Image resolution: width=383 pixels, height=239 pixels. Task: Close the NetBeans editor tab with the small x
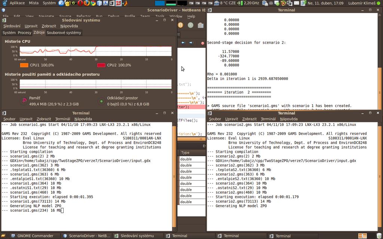[178, 34]
